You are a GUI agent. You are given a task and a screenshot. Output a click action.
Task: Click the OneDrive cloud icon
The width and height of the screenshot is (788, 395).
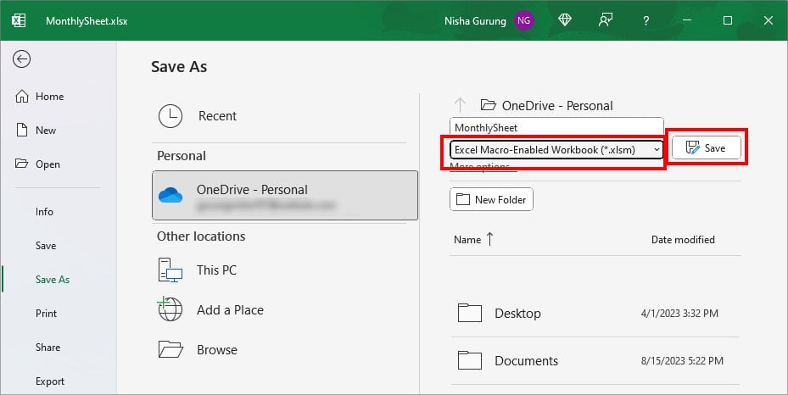(x=170, y=195)
